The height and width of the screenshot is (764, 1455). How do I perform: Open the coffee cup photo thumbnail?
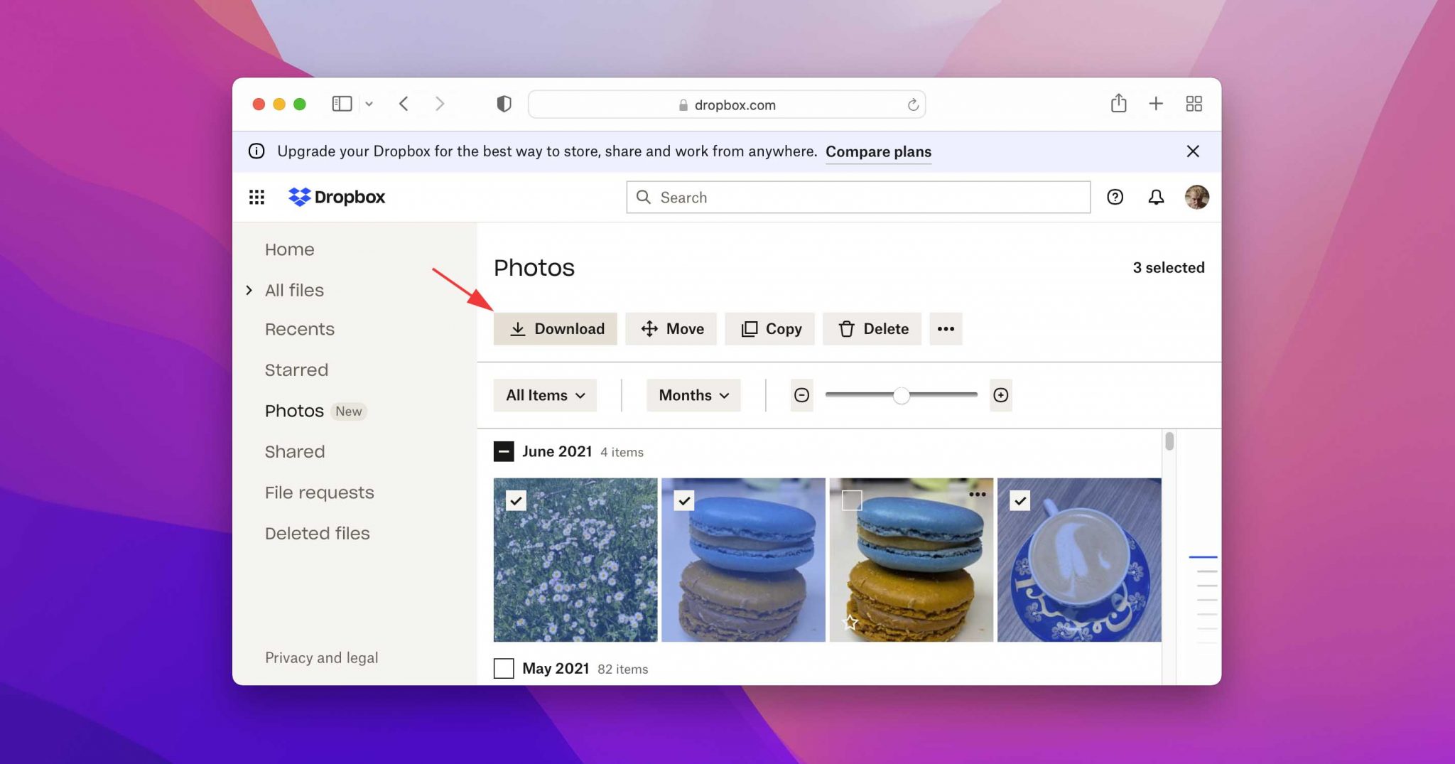click(1079, 559)
